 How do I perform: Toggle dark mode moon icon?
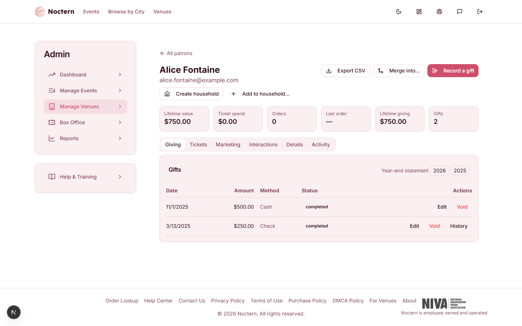pos(399,12)
